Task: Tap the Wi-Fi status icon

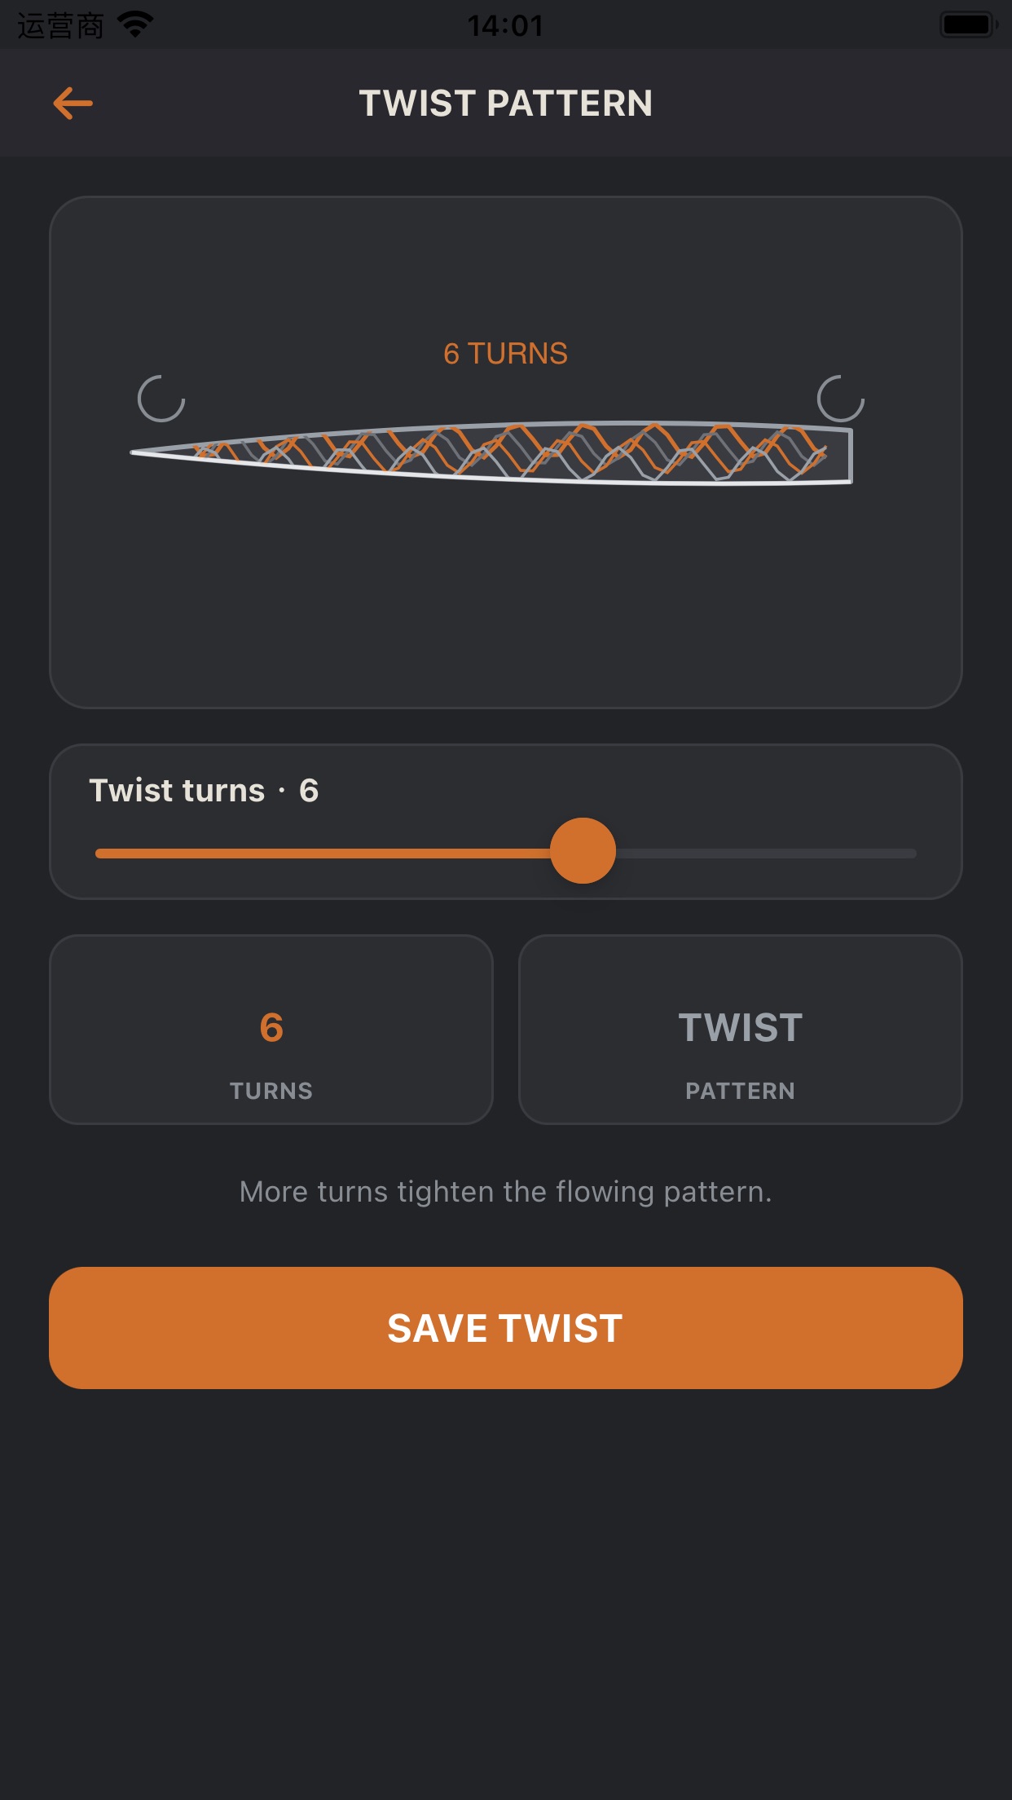Action: pyautogui.click(x=135, y=24)
